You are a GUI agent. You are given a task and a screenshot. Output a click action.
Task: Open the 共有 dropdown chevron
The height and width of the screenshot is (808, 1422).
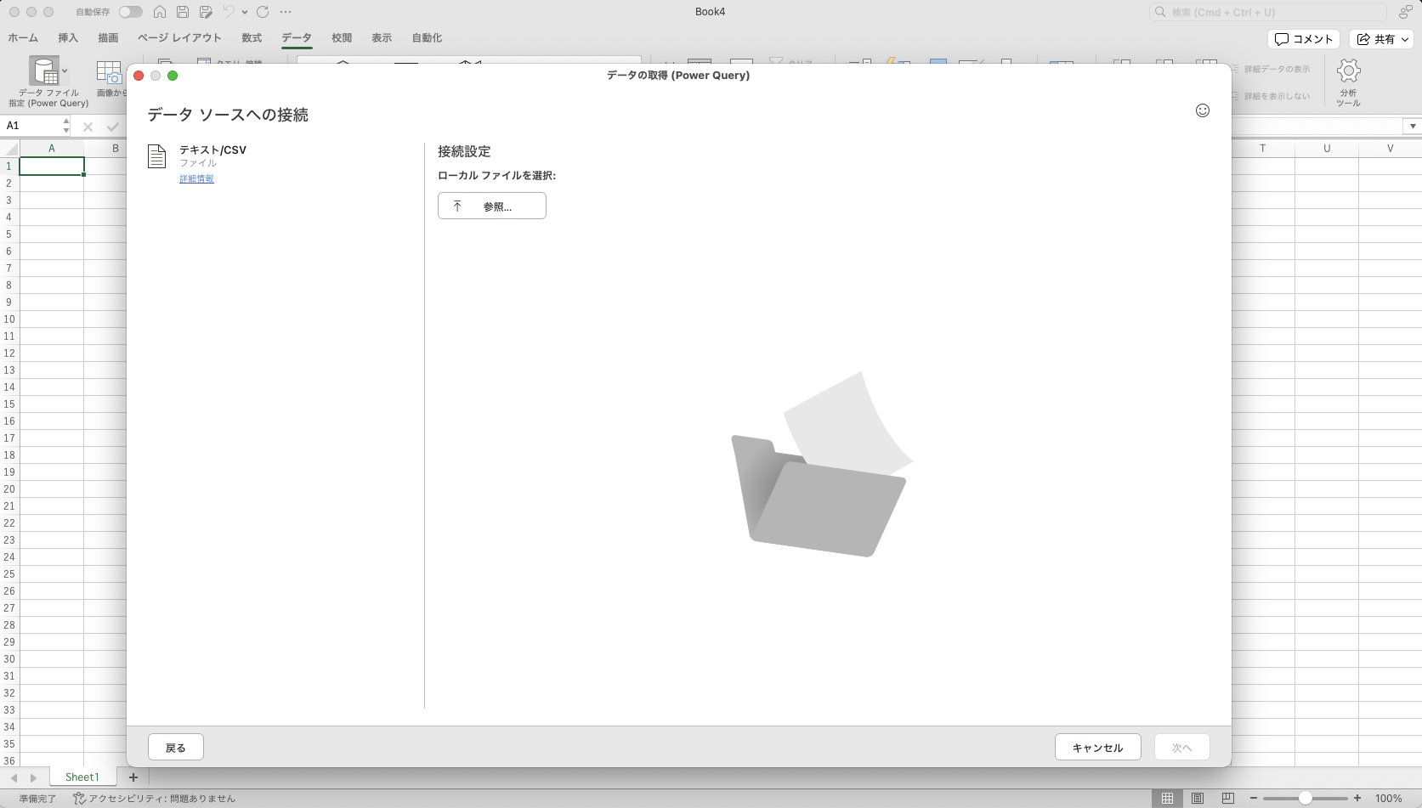tap(1404, 39)
